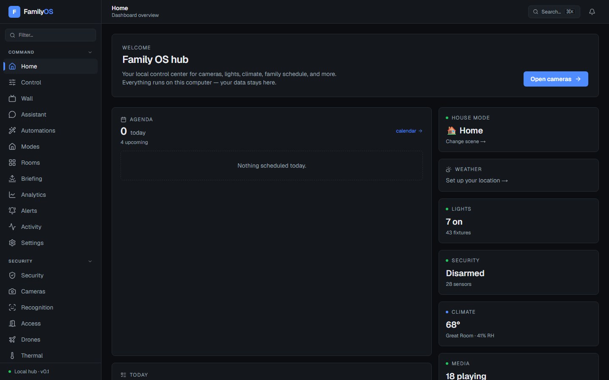Click the "Family OS hub" heading
The width and height of the screenshot is (609, 380).
pos(155,60)
